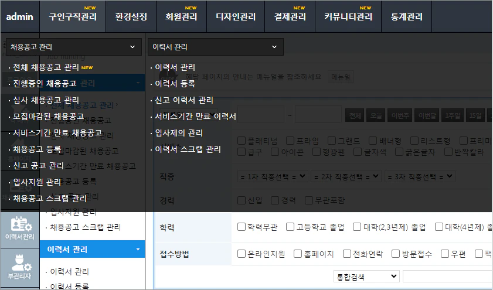493x290 pixels.
Task: Click the search text field beside 통합검색
Action: point(447,277)
